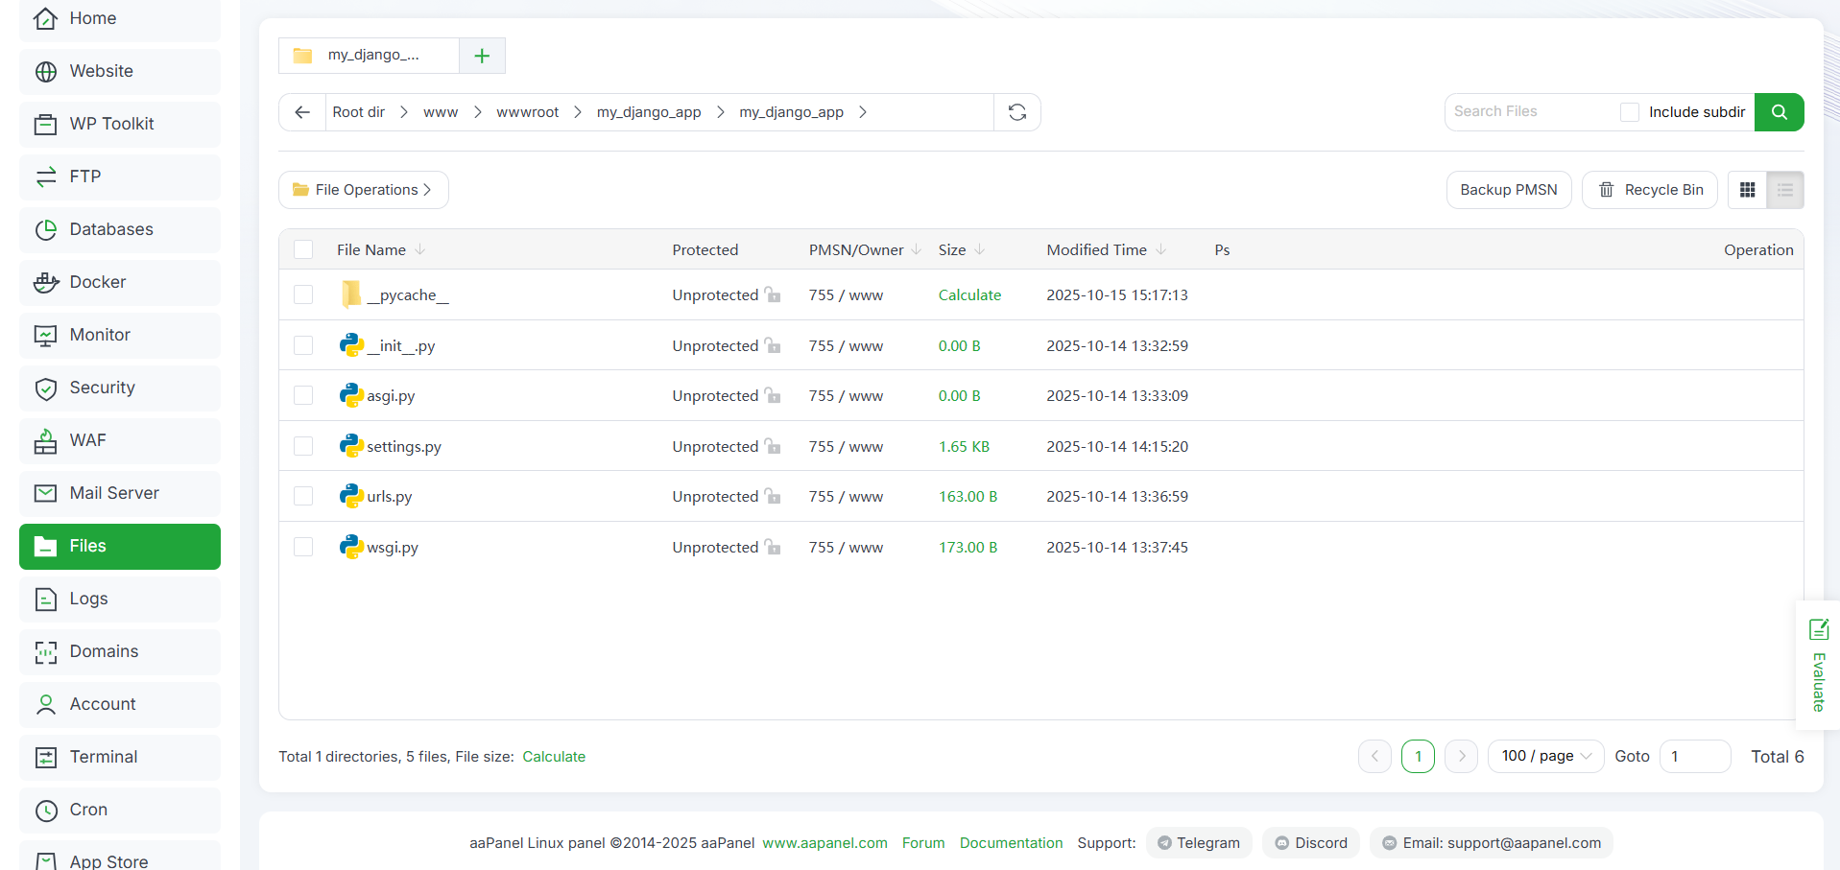Click the Goto page input field

pos(1695,756)
